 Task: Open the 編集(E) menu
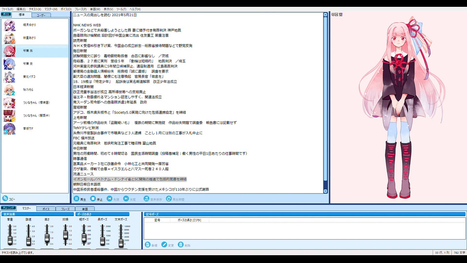21,9
